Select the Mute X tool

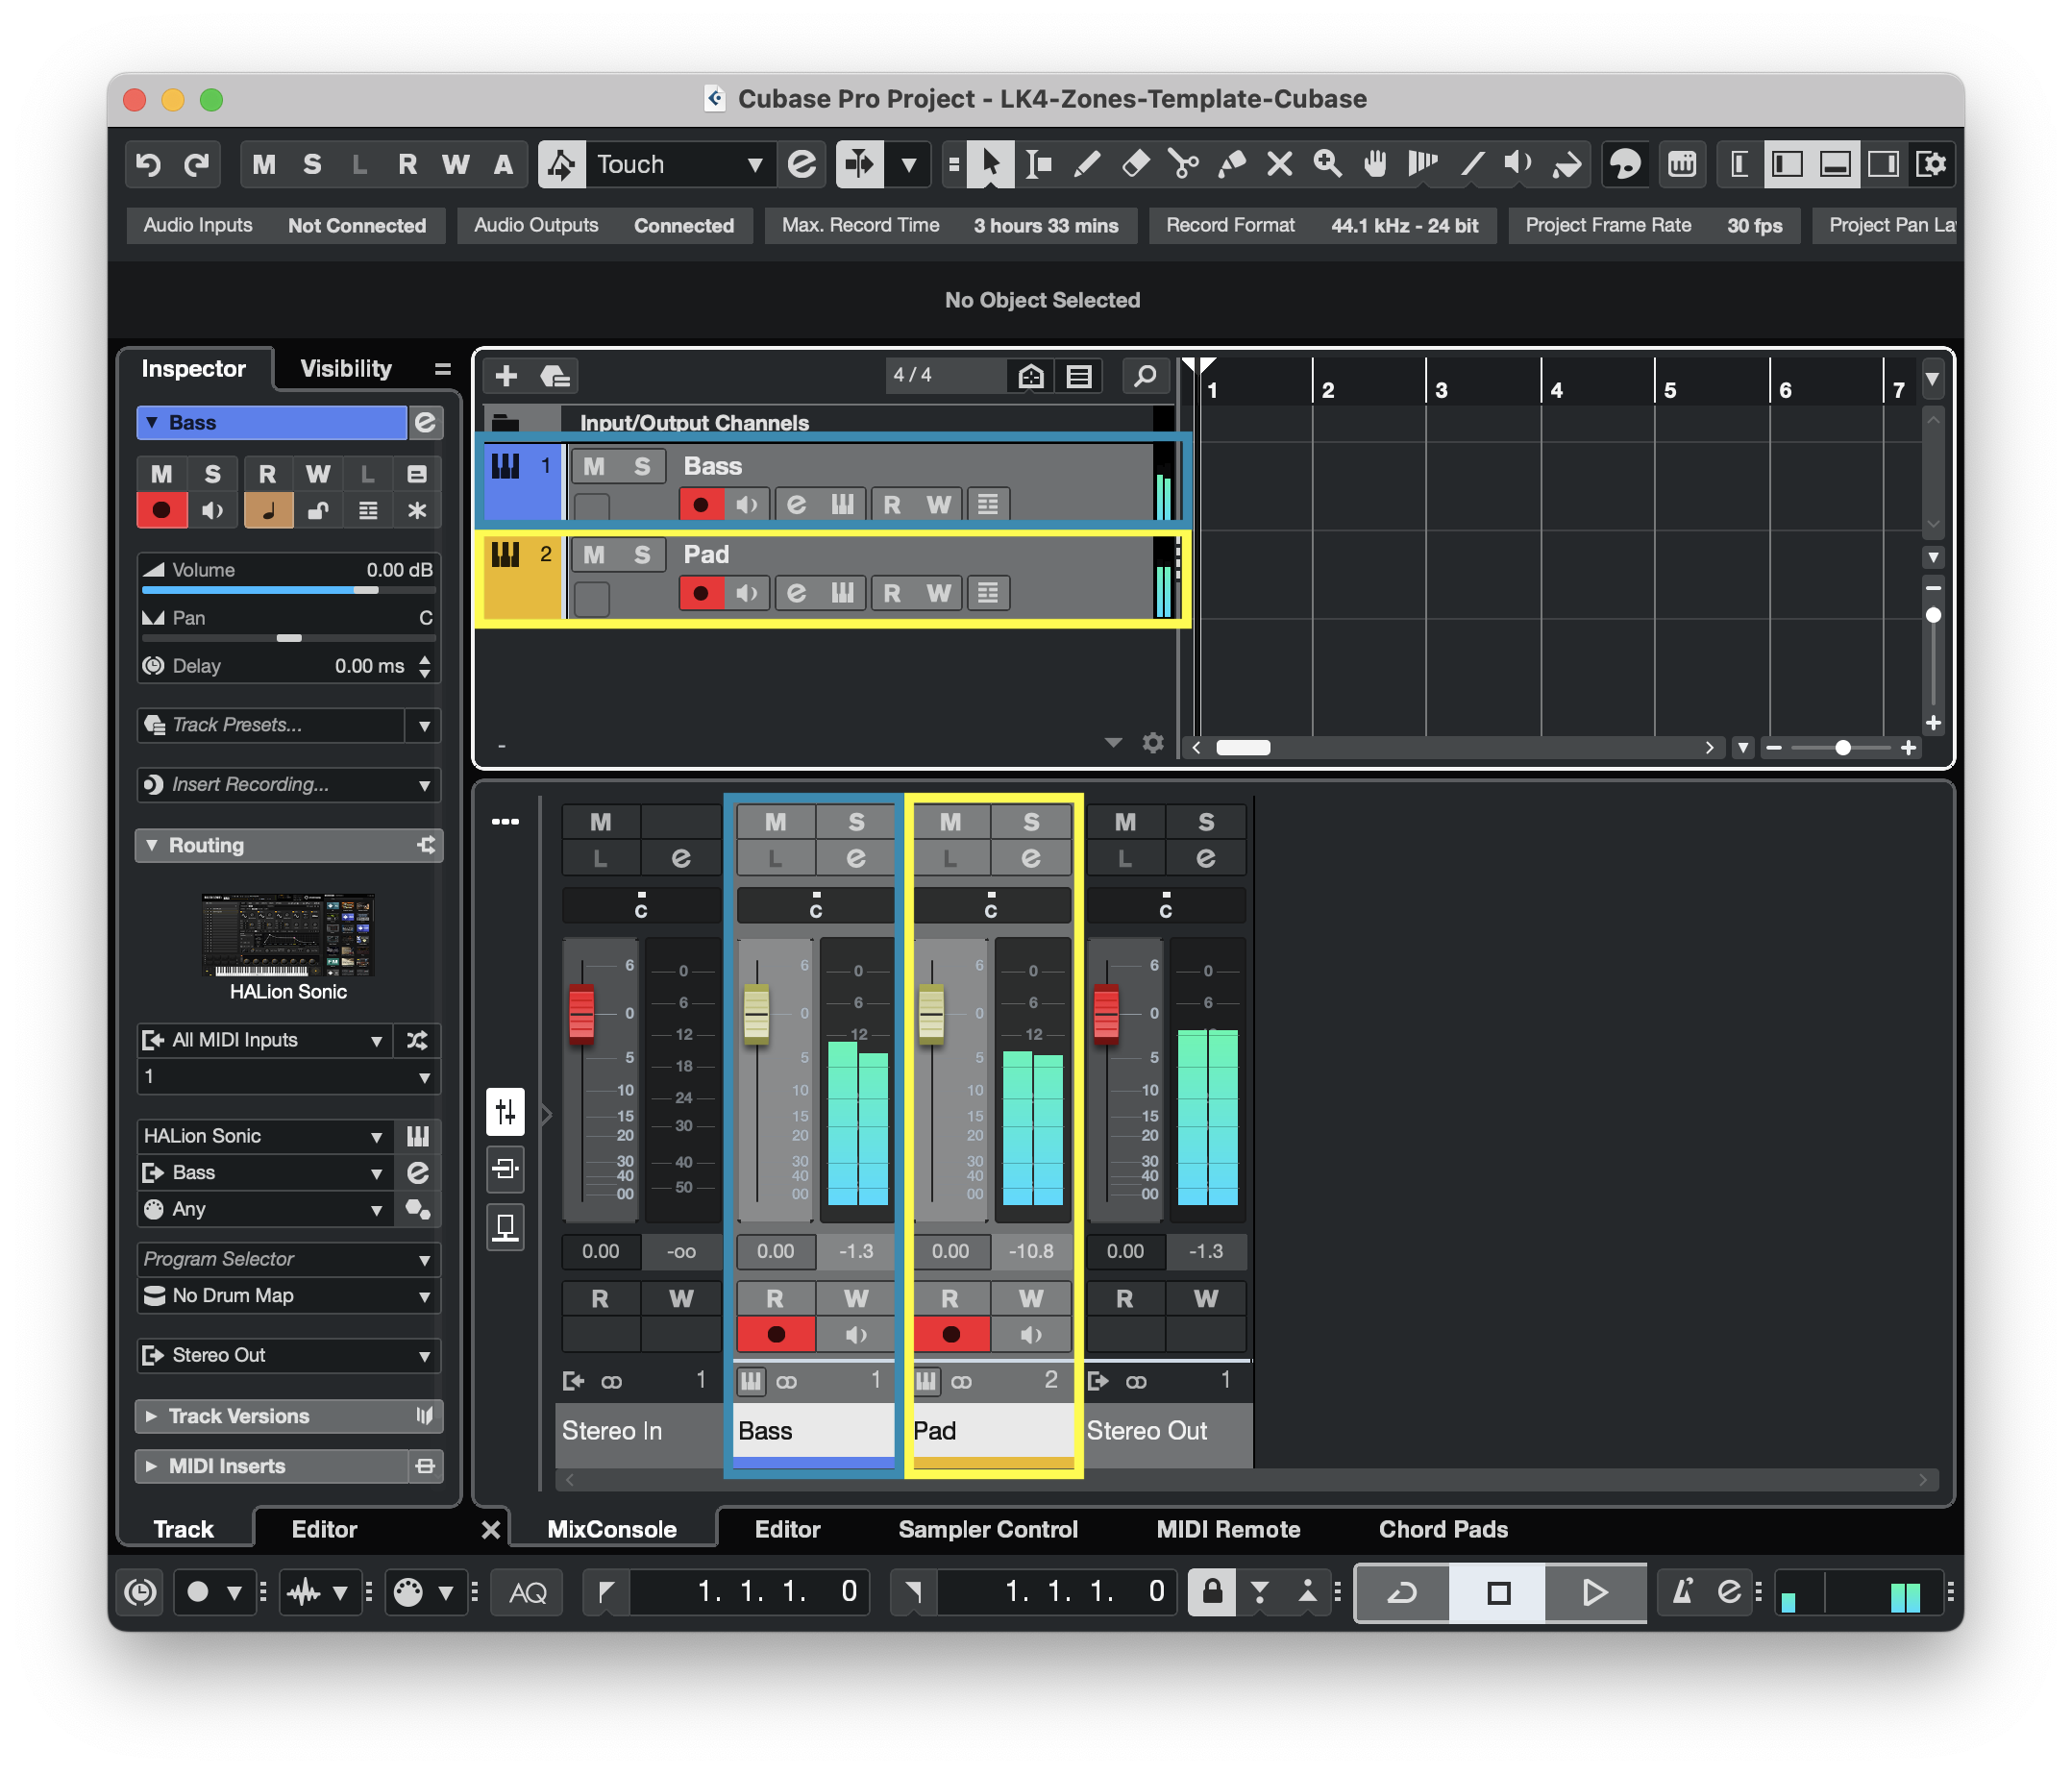(1279, 164)
